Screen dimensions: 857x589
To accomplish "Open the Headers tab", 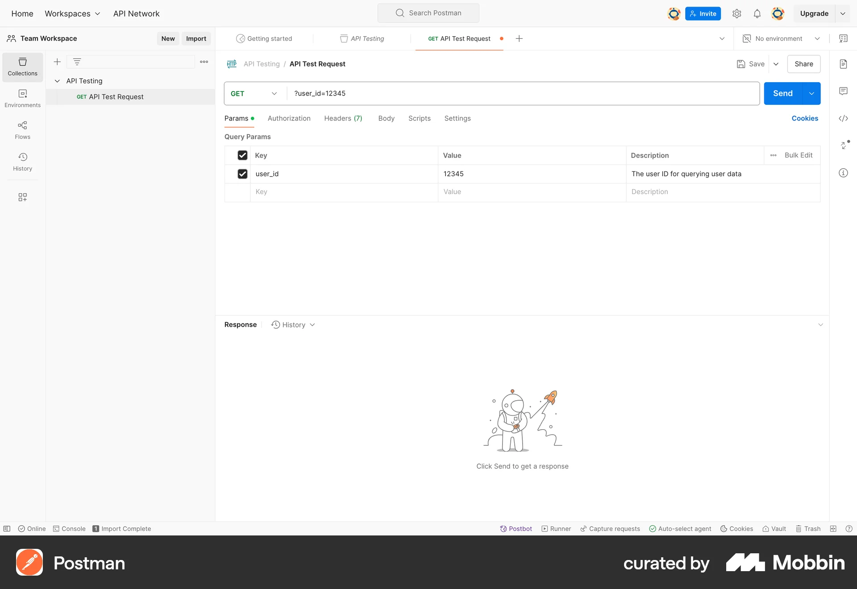I will click(x=343, y=118).
